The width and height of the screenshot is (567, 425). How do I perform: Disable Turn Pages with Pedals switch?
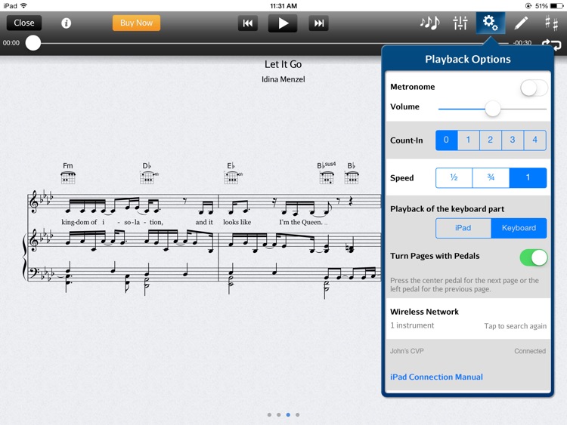click(x=534, y=258)
